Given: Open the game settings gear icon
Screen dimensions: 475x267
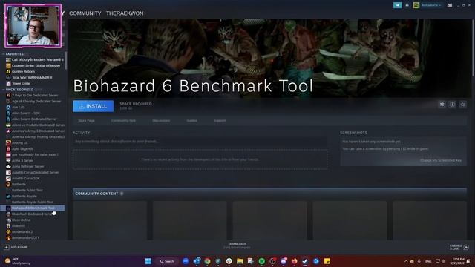Looking at the screenshot, I should pos(442,105).
